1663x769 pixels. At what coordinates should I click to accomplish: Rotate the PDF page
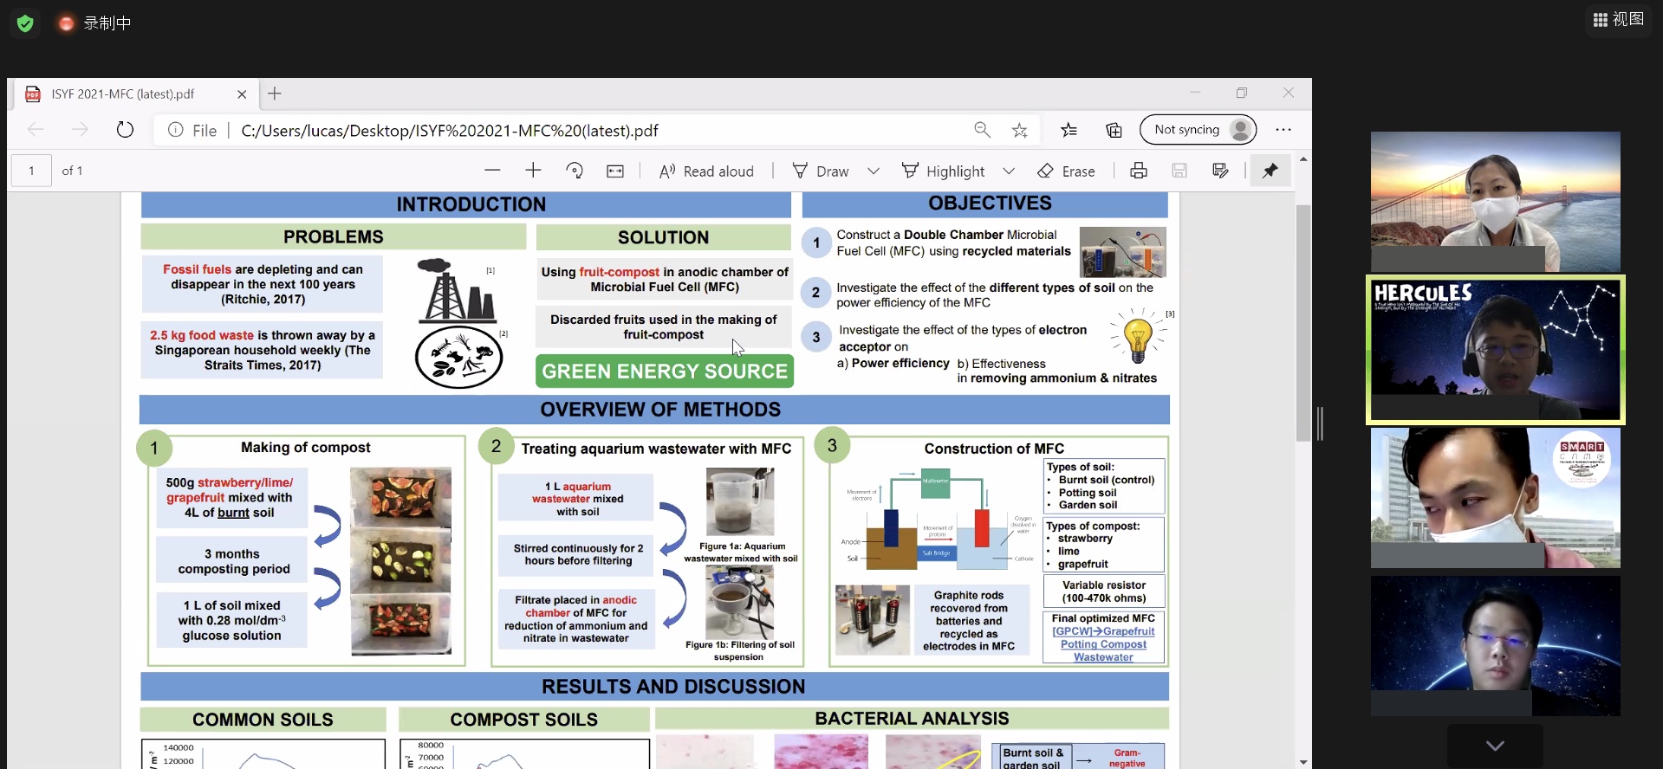575,171
